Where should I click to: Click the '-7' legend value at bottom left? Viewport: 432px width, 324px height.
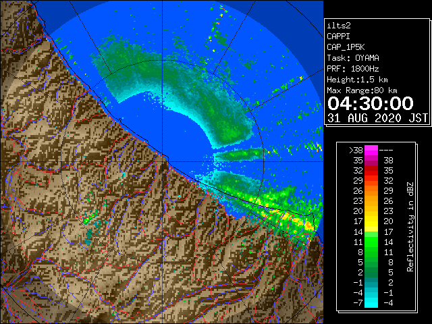pos(358,303)
